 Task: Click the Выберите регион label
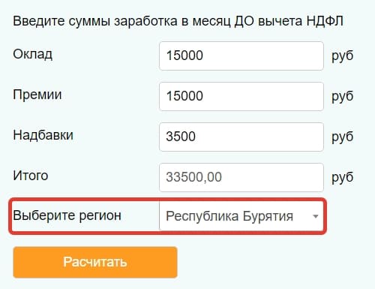coord(67,215)
